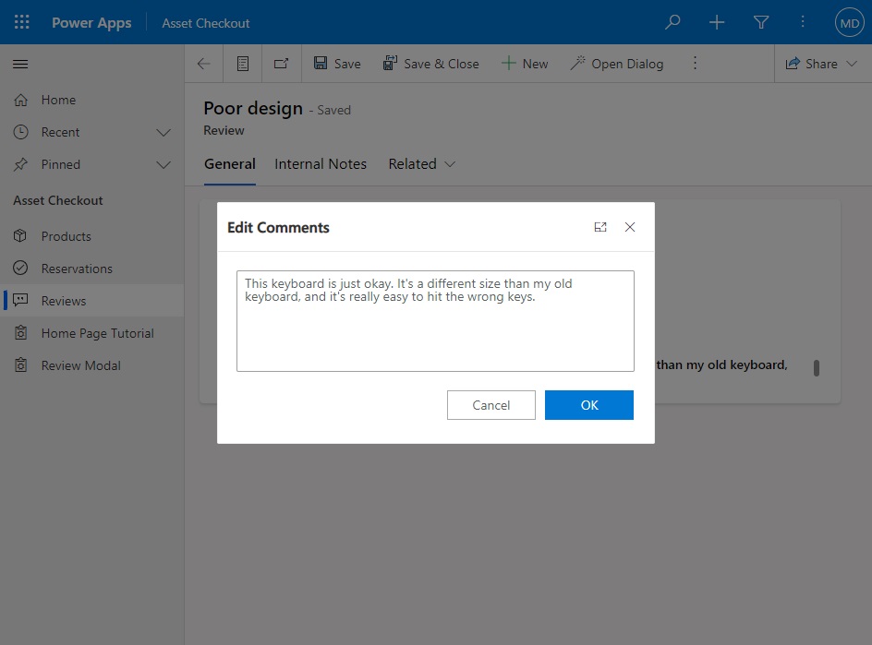Navigate back using the back arrow
The height and width of the screenshot is (645, 872).
tap(203, 63)
